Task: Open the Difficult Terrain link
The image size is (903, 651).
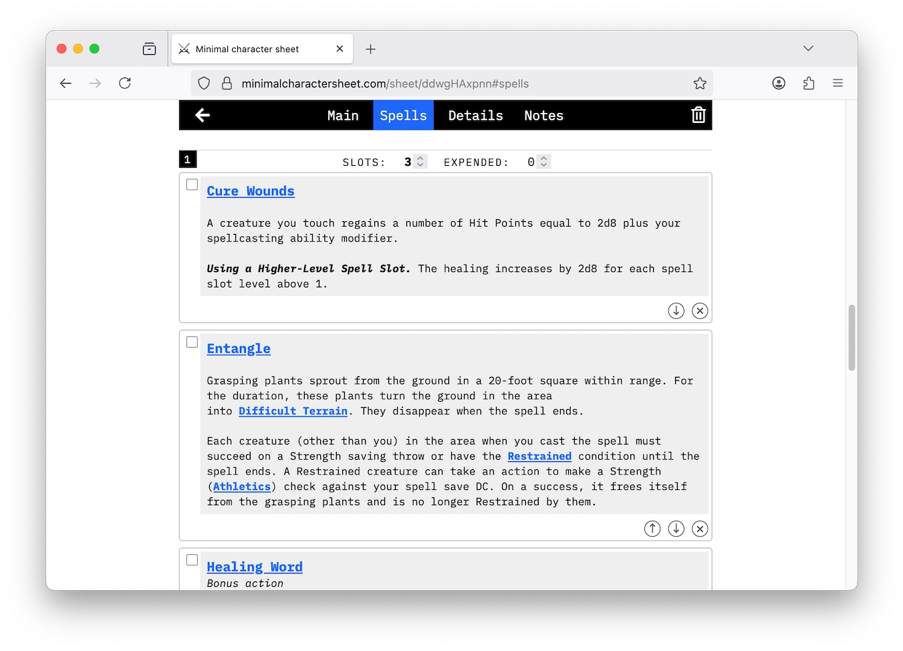Action: 293,411
